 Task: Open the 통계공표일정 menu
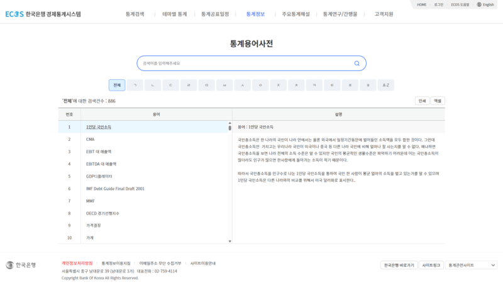tap(215, 14)
